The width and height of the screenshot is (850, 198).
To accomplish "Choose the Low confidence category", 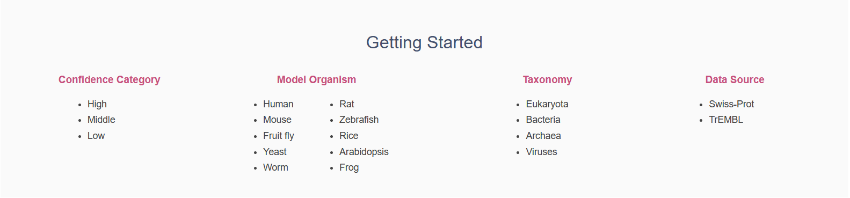I will click(x=96, y=136).
